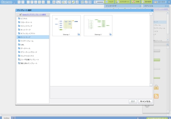Close the テンプレート選択 dialog

tap(152, 10)
